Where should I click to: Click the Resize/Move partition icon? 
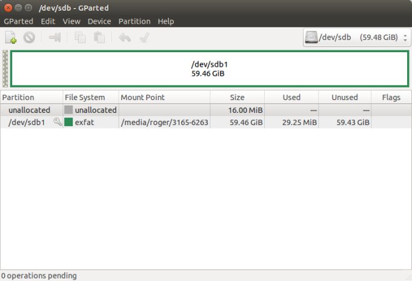tap(55, 38)
